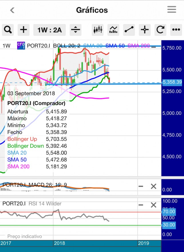This screenshot has width=184, height=252.
Task: Tap the 2019 year marker on timeline
Action: 144,243
